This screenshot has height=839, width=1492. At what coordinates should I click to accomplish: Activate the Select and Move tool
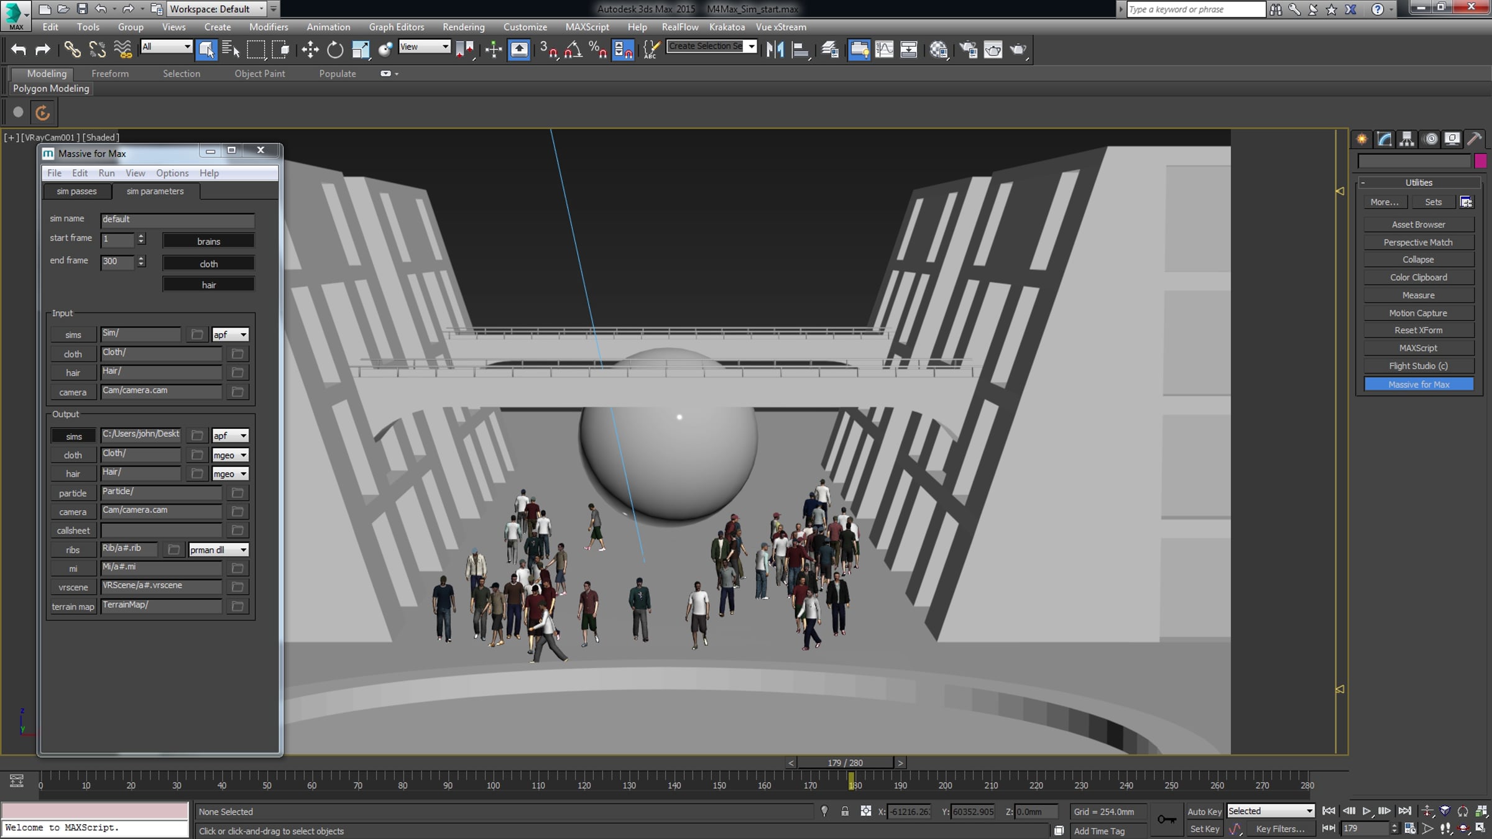tap(310, 49)
